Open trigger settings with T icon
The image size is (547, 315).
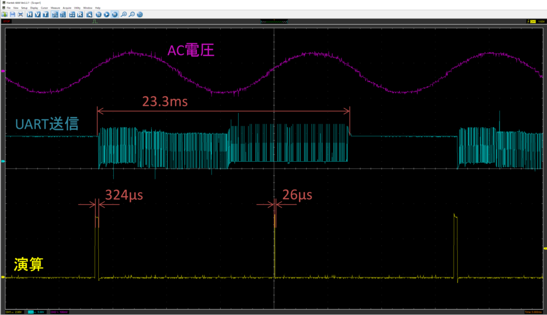point(45,14)
